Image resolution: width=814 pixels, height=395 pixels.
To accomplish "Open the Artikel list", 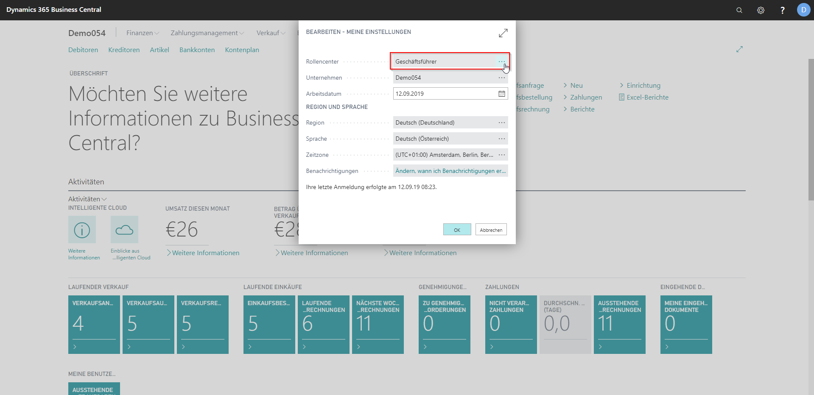I will click(x=159, y=50).
